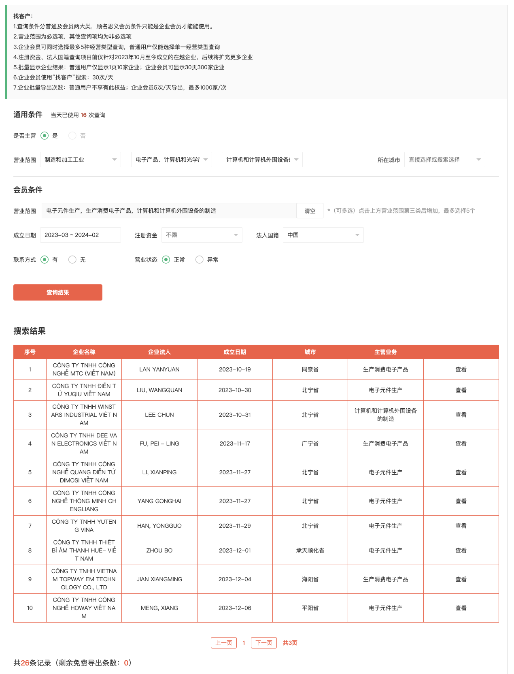The width and height of the screenshot is (514, 674).
Task: Click company name CÔNG NGHỆ HOWAY VIỆT NAM
Action: point(84,608)
